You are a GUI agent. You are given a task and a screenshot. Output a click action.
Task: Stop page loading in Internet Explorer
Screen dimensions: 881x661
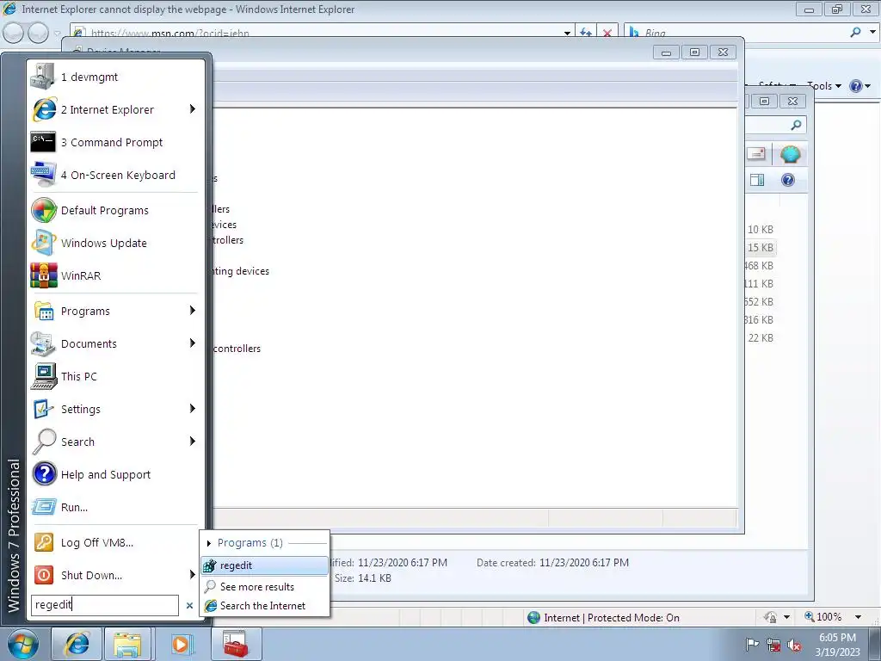click(607, 33)
